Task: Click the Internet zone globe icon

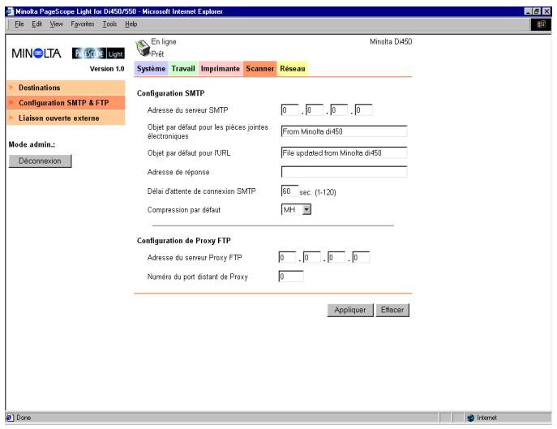Action: 471,418
